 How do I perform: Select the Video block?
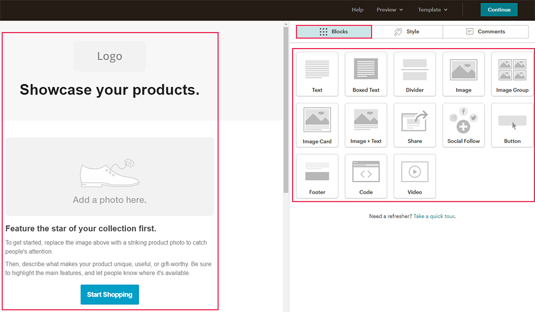coord(415,176)
